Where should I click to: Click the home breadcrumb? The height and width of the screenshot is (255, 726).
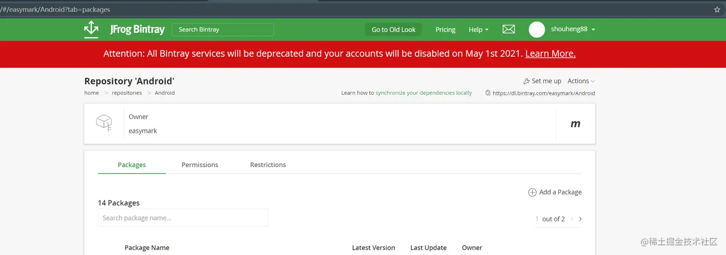point(91,93)
